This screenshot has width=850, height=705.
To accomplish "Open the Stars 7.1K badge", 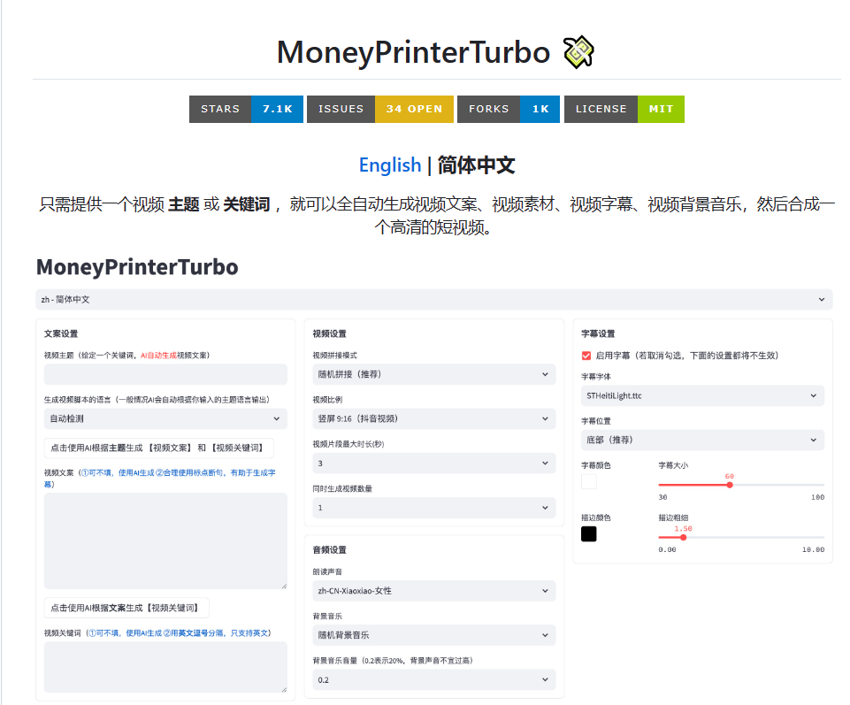I will [x=246, y=109].
